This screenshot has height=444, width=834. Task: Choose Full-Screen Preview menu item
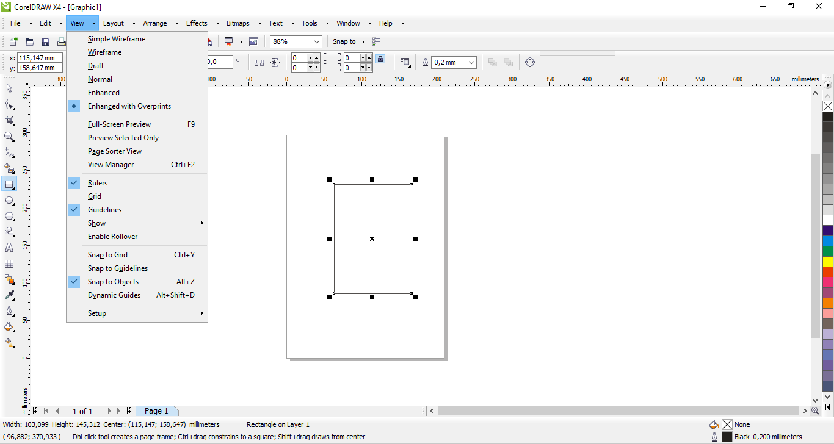119,124
